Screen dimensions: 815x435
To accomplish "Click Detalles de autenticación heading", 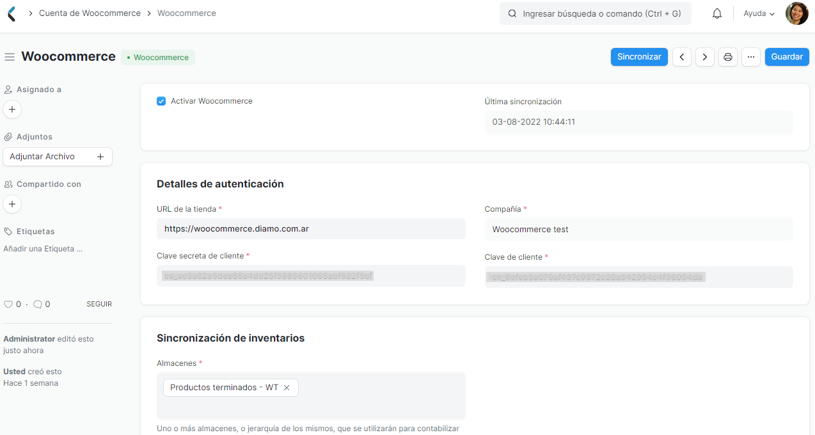I will (x=220, y=184).
